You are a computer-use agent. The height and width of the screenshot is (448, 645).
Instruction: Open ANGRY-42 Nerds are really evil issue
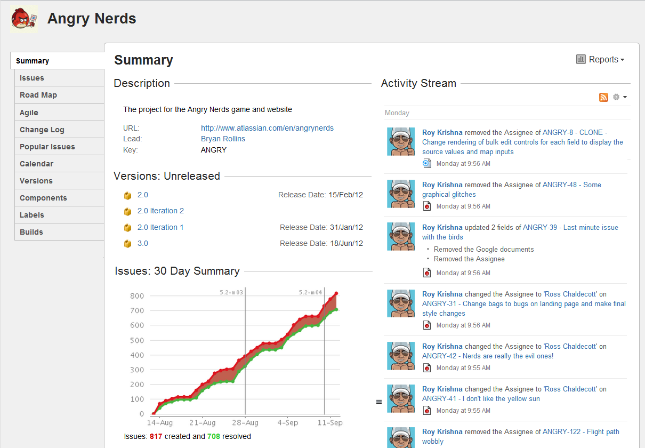488,356
